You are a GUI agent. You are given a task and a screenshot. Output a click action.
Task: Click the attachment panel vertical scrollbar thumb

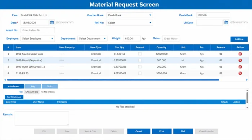click(247, 98)
